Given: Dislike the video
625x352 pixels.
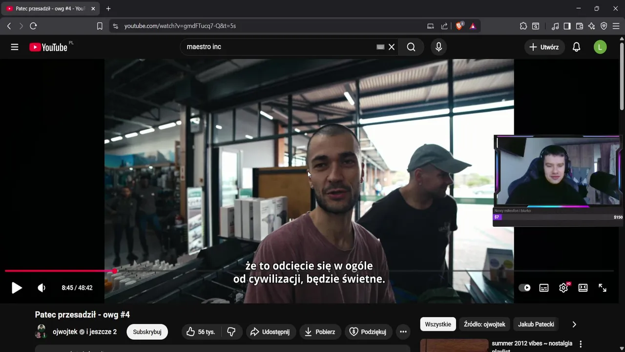Looking at the screenshot, I should click(231, 331).
